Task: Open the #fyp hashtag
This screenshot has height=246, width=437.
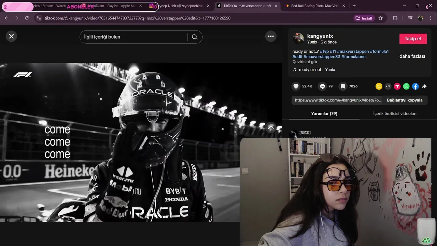Action: tap(324, 52)
